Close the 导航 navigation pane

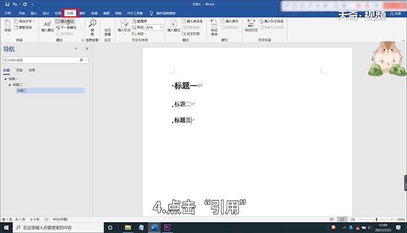pyautogui.click(x=87, y=48)
